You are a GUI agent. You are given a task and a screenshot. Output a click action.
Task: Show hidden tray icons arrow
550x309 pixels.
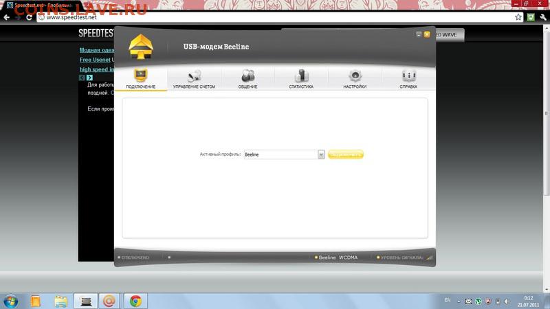click(x=459, y=301)
